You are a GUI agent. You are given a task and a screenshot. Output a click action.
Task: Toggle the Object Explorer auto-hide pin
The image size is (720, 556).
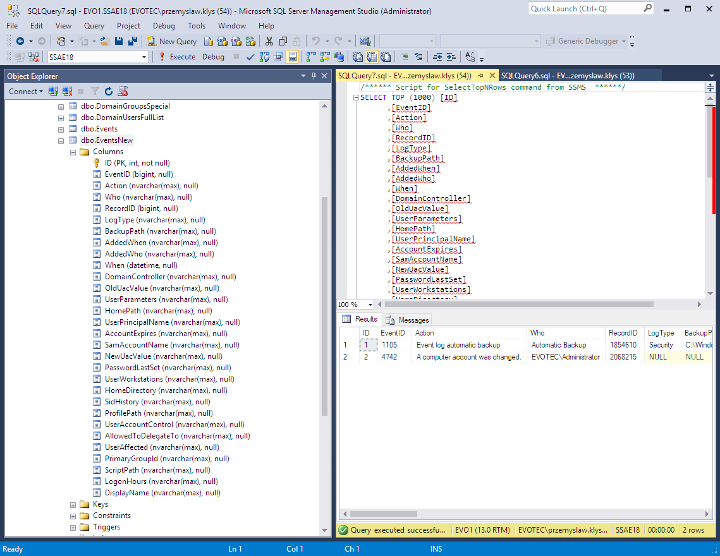click(314, 76)
